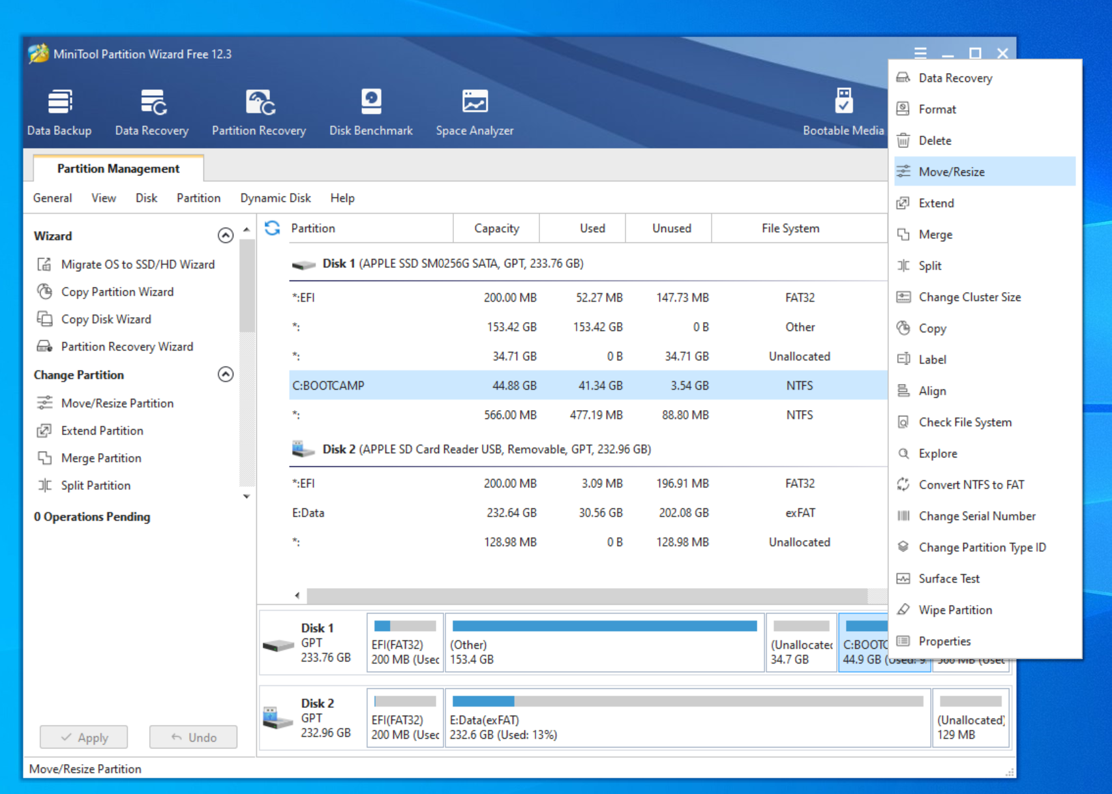
Task: Choose Extend Partition in sidebar
Action: click(x=91, y=431)
